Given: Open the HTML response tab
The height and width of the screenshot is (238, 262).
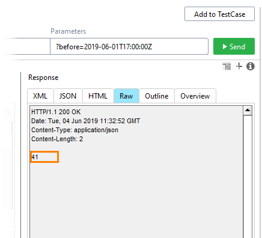Looking at the screenshot, I should (x=98, y=96).
